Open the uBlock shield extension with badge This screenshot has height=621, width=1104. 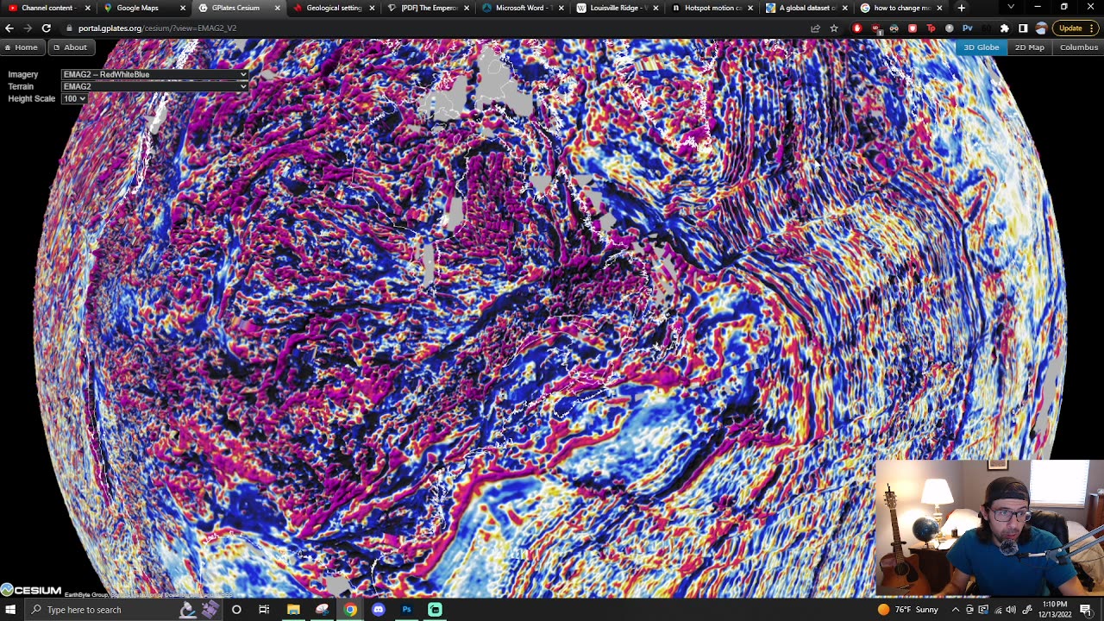875,28
